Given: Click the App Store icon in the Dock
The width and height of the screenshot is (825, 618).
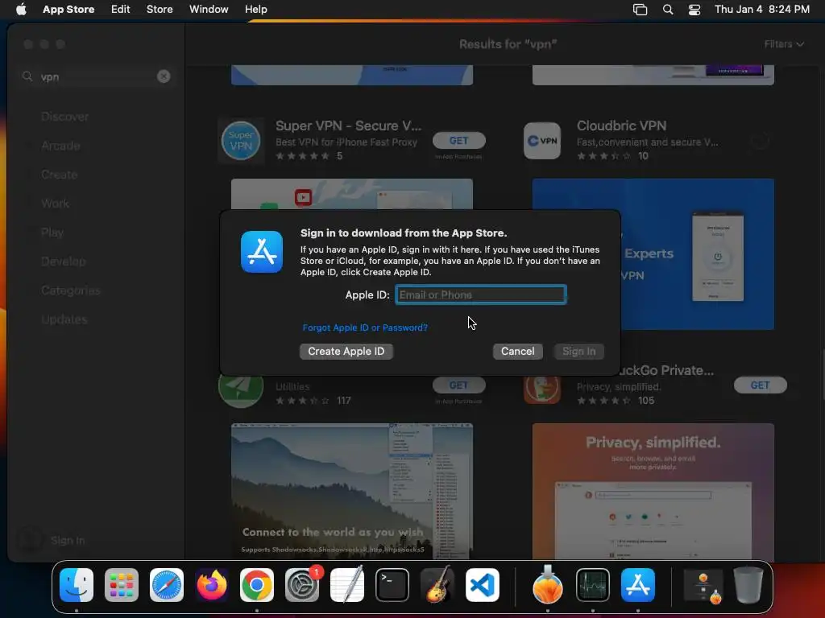Looking at the screenshot, I should pyautogui.click(x=638, y=585).
